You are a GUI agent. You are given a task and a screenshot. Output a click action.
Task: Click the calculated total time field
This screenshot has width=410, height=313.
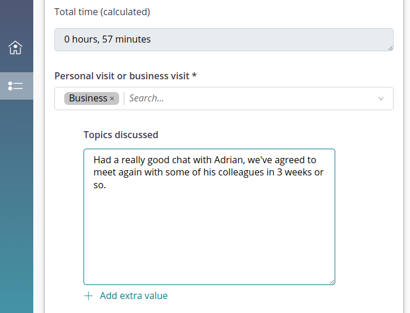coord(224,40)
